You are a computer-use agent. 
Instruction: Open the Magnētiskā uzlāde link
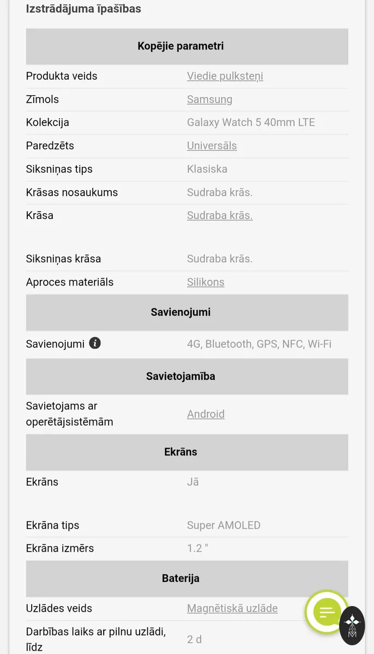point(232,608)
